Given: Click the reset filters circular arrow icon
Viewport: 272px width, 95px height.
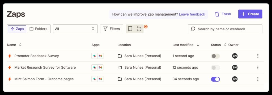Looking at the screenshot, I should pos(139,29).
